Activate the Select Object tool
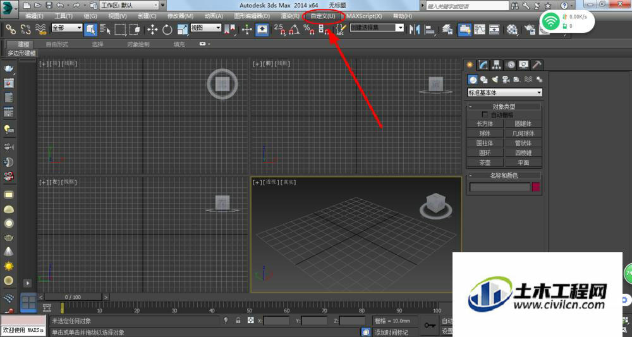The height and width of the screenshot is (337, 632). pyautogui.click(x=90, y=30)
